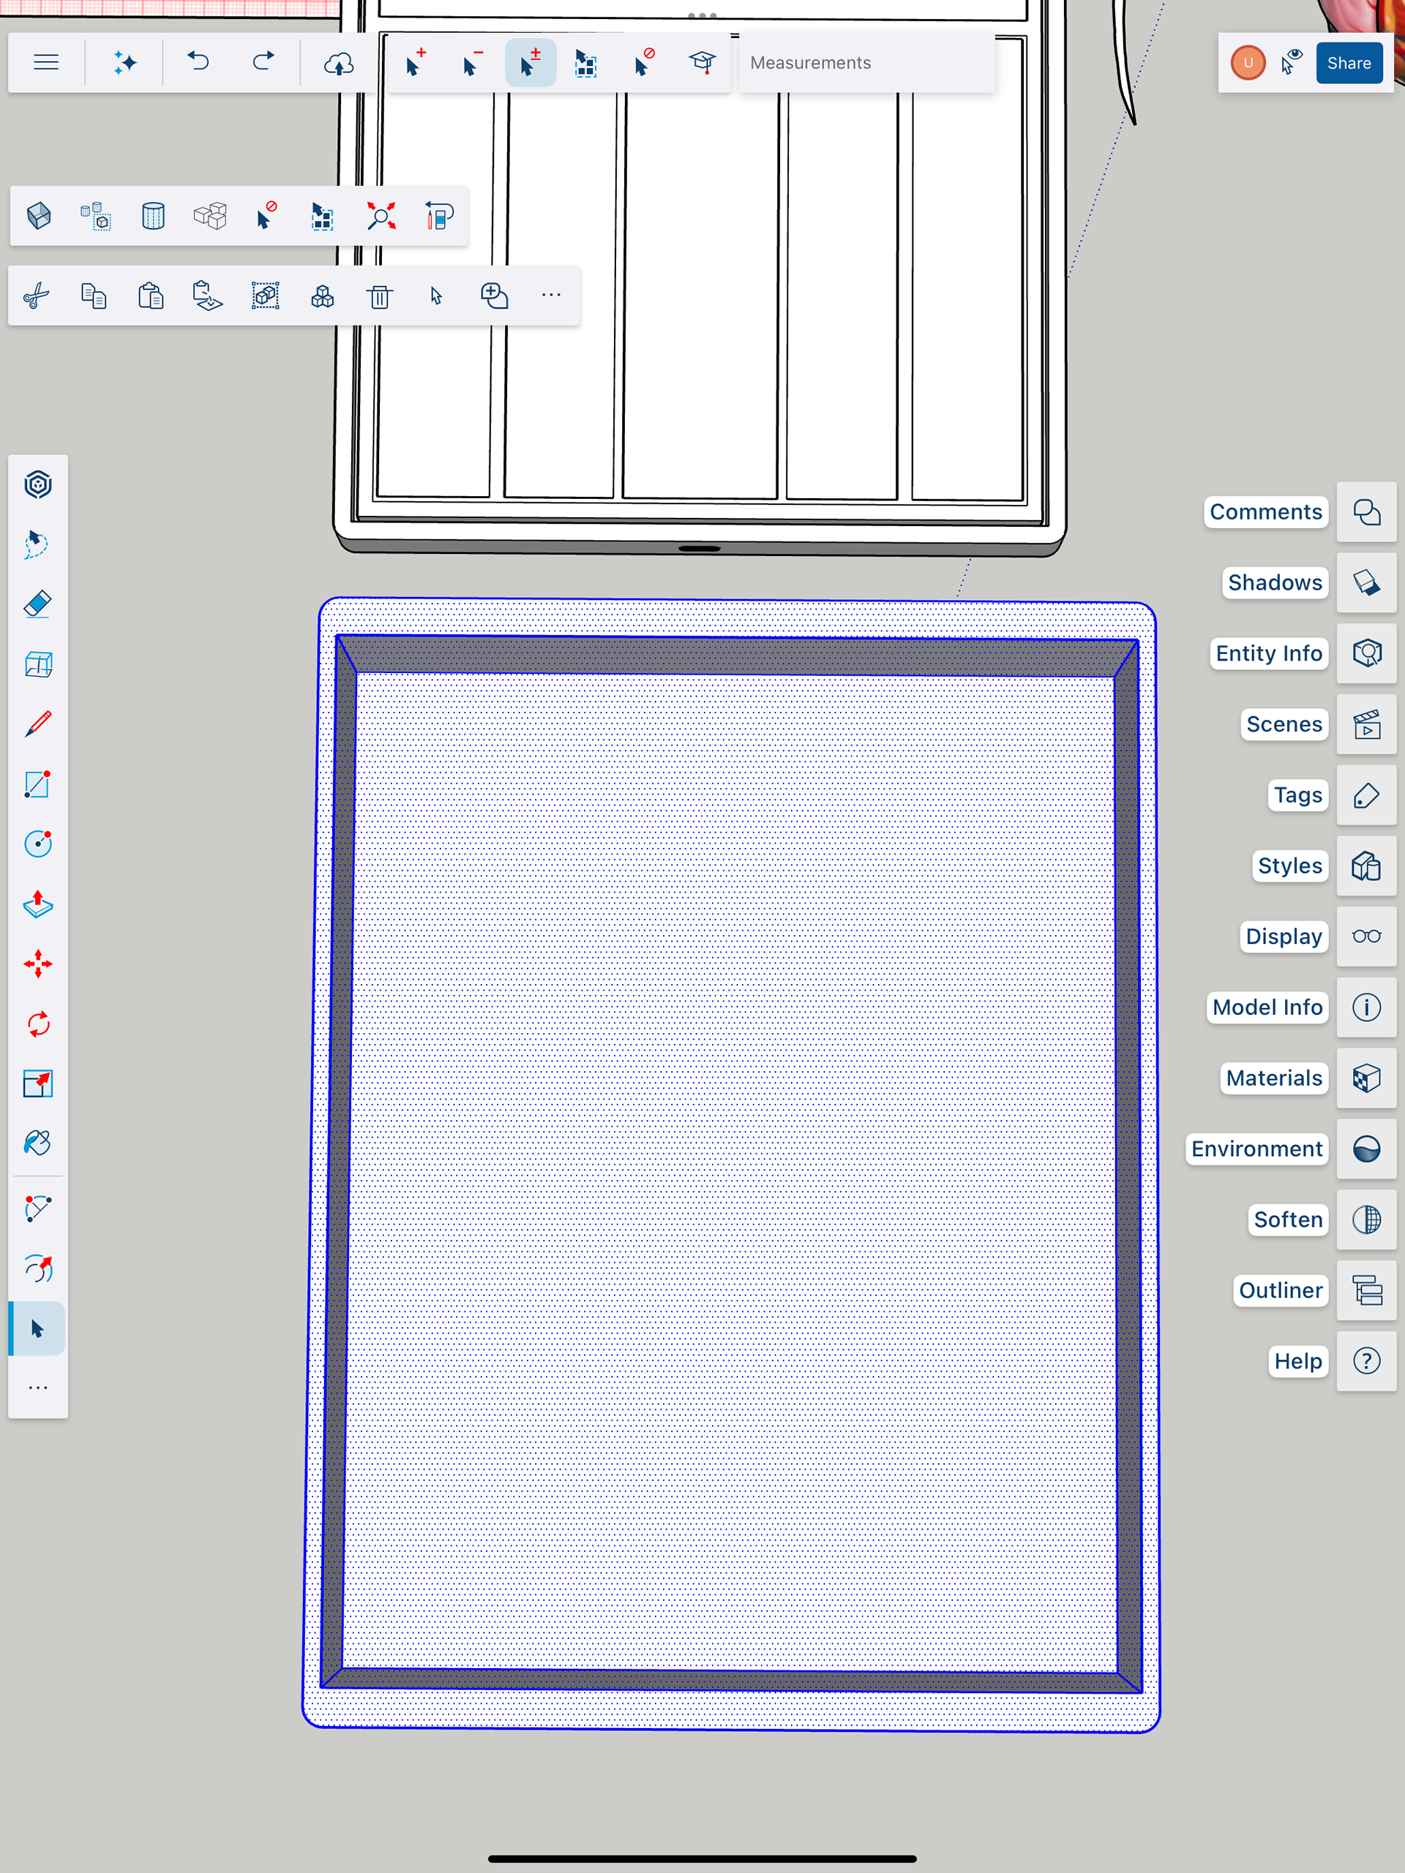Toggle collaborator view eye icon
The height and width of the screenshot is (1873, 1405).
[1291, 63]
